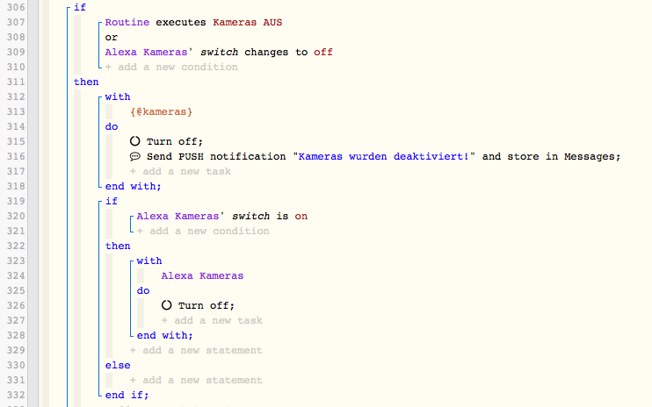Click the Alexa Kameras' switch is on condition
652x407 pixels.
click(x=222, y=216)
